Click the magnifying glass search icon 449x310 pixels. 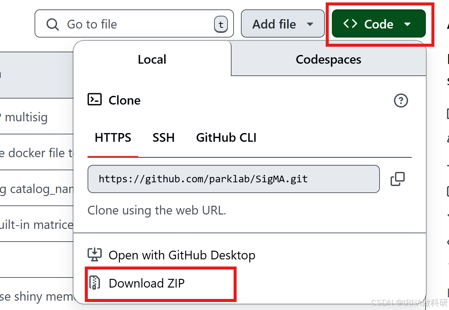click(52, 24)
